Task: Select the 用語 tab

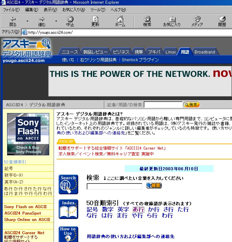Action: pyautogui.click(x=185, y=52)
